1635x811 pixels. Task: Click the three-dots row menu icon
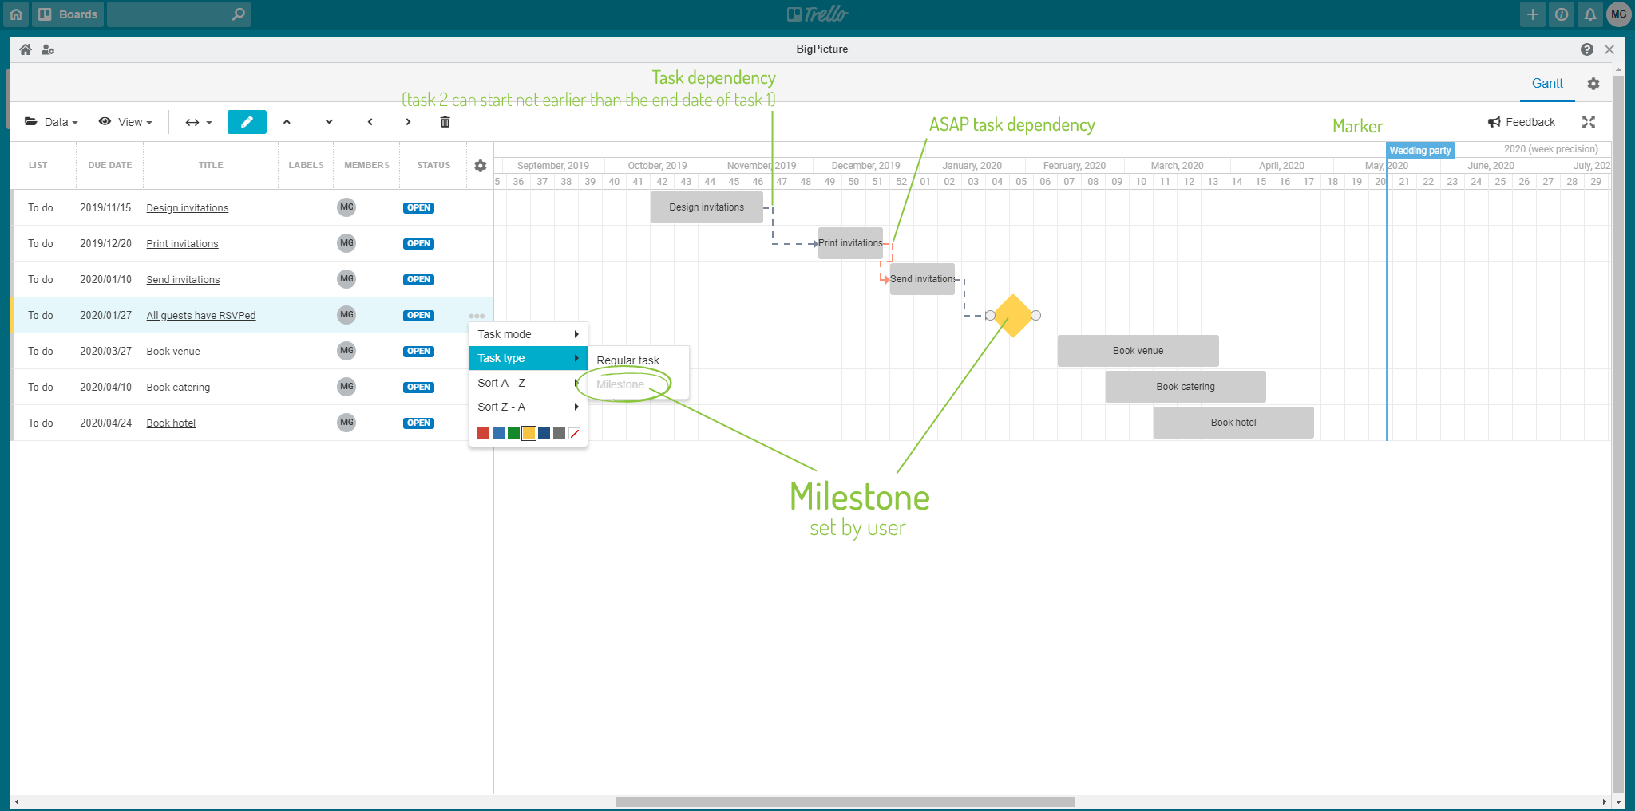coord(477,316)
